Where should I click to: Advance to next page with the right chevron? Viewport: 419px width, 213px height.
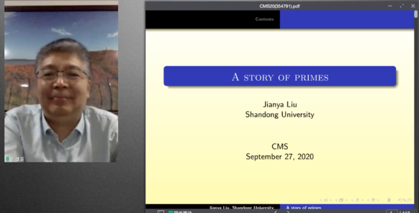pos(288,212)
